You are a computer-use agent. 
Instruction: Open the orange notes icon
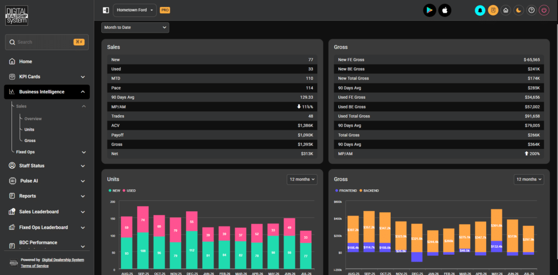point(493,10)
